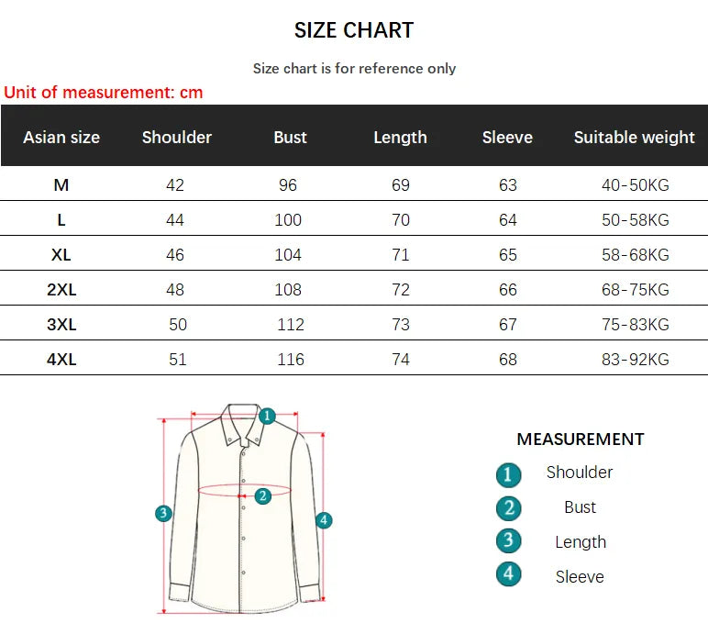Click the number 1 marker on the shirt collar

click(x=267, y=416)
